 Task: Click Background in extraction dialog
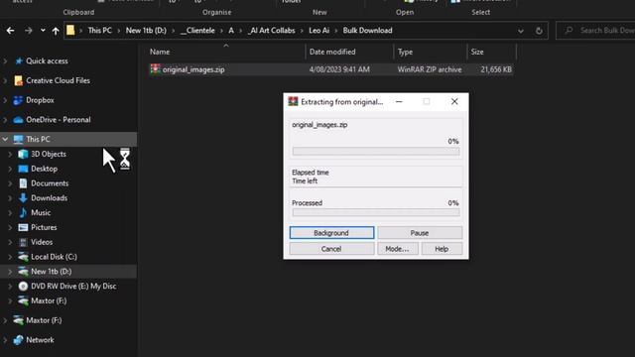pyautogui.click(x=331, y=233)
